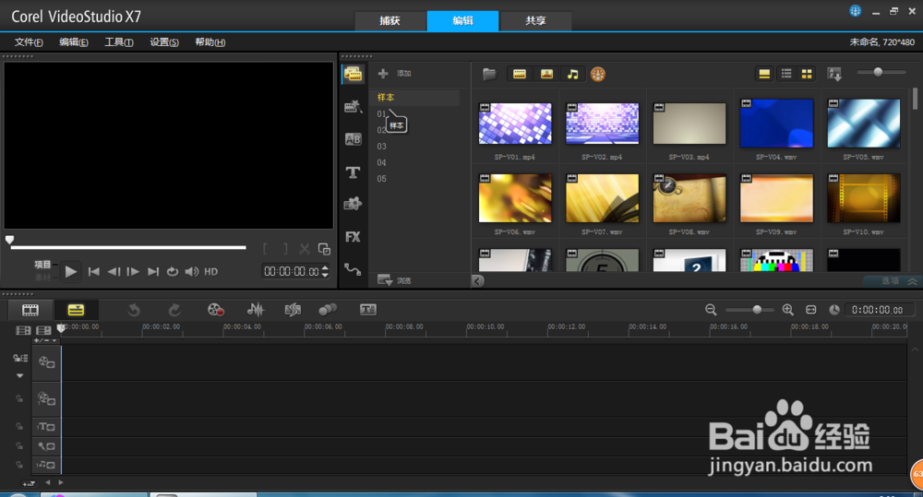Toggle repeat playback

[173, 272]
